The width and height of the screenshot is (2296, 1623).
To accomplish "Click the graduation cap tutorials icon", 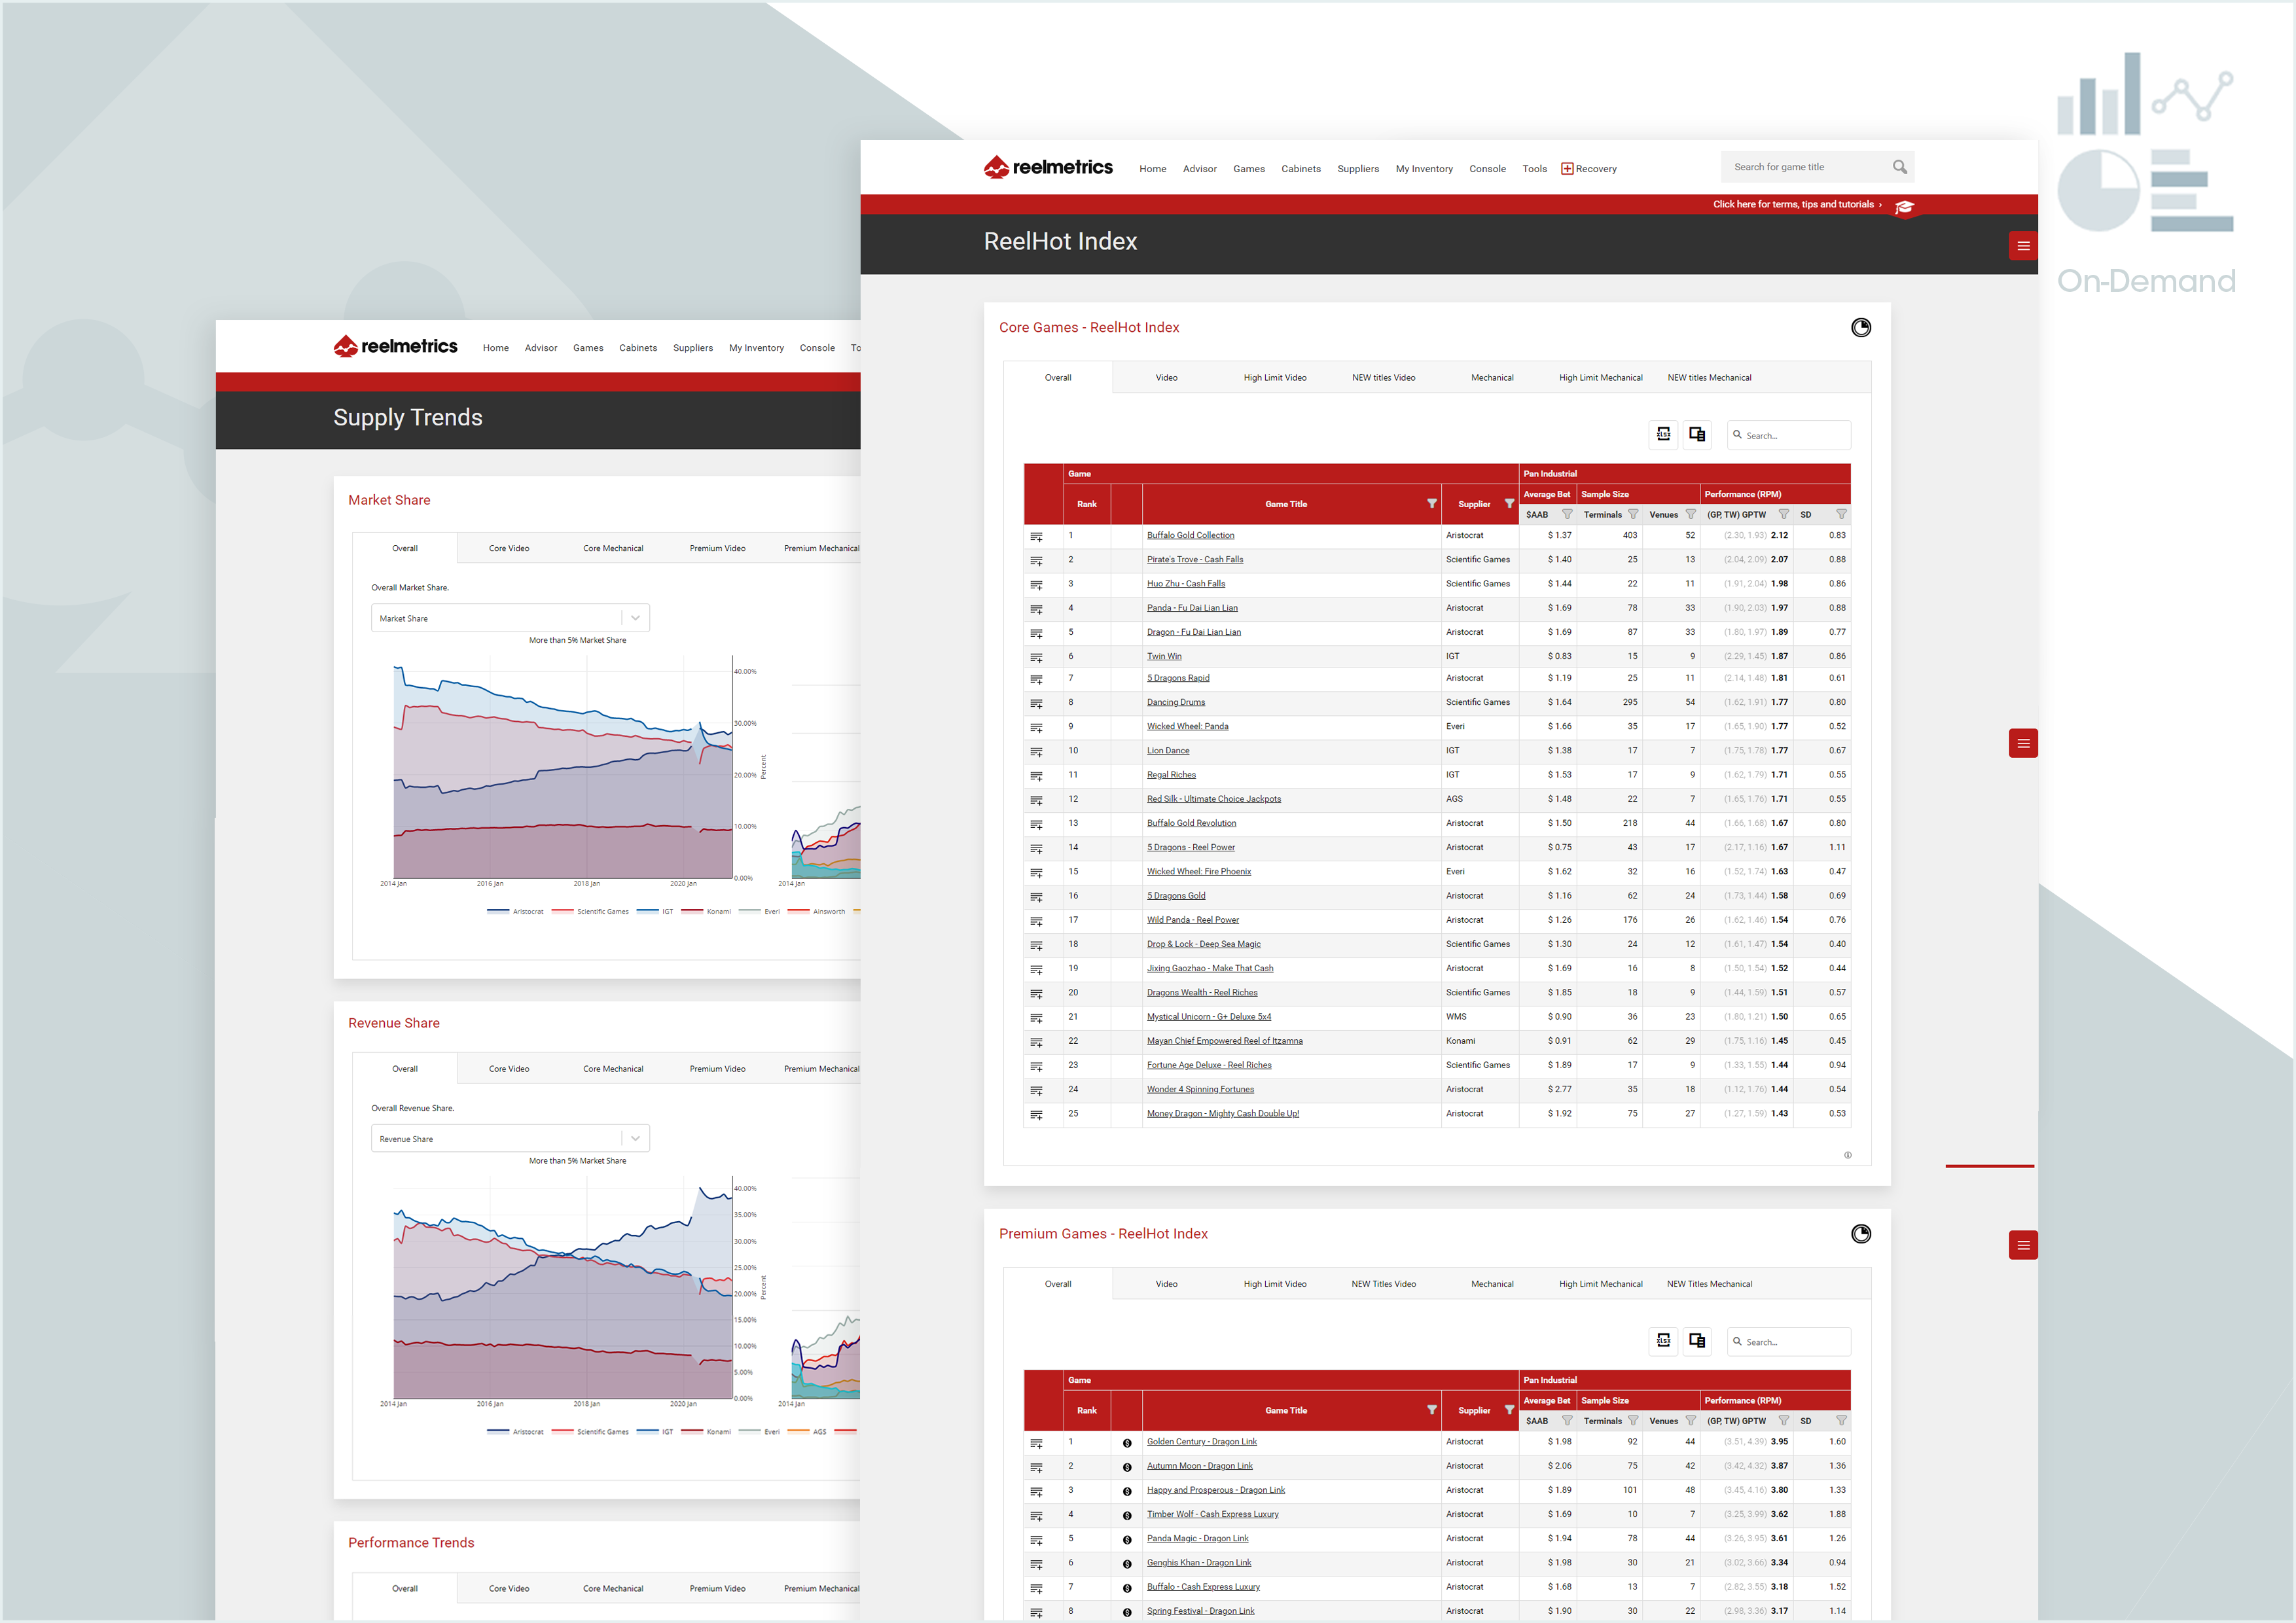I will [x=1904, y=207].
